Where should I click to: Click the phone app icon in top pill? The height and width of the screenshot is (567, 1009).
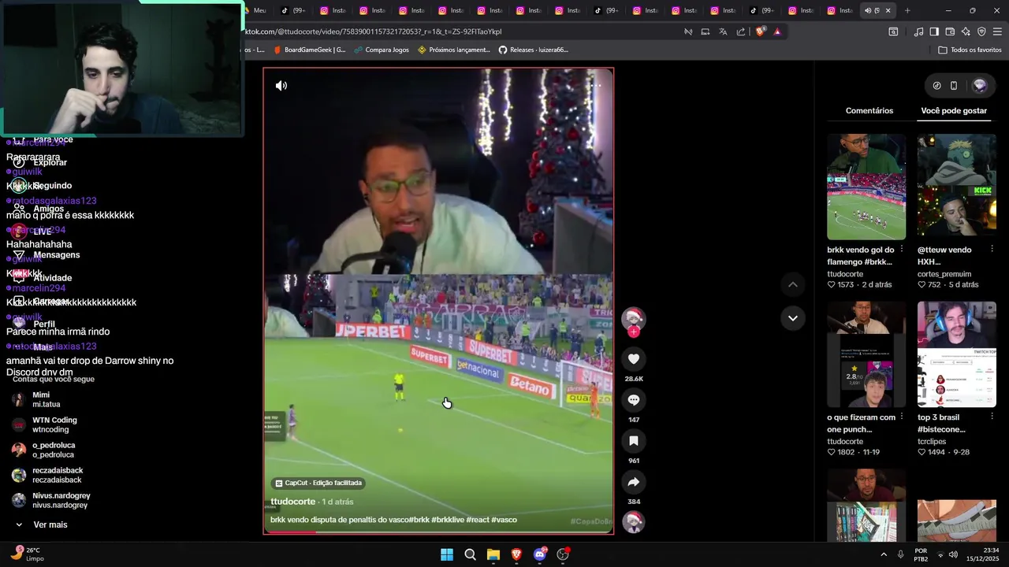pyautogui.click(x=954, y=86)
